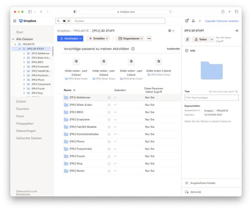Go back in Safari
Viewport: 252px width, 210px height.
point(41,12)
